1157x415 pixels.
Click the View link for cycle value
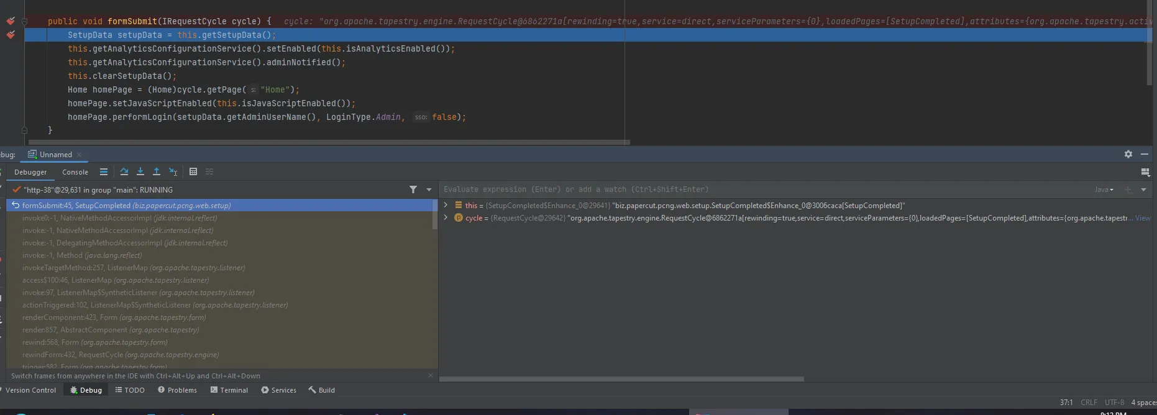click(1143, 218)
